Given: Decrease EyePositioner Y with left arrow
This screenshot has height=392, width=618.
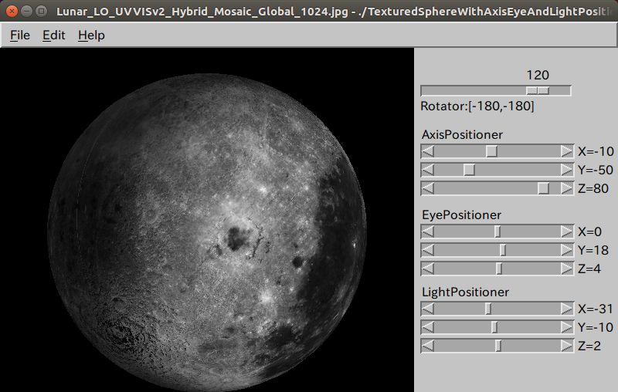Looking at the screenshot, I should coord(428,250).
